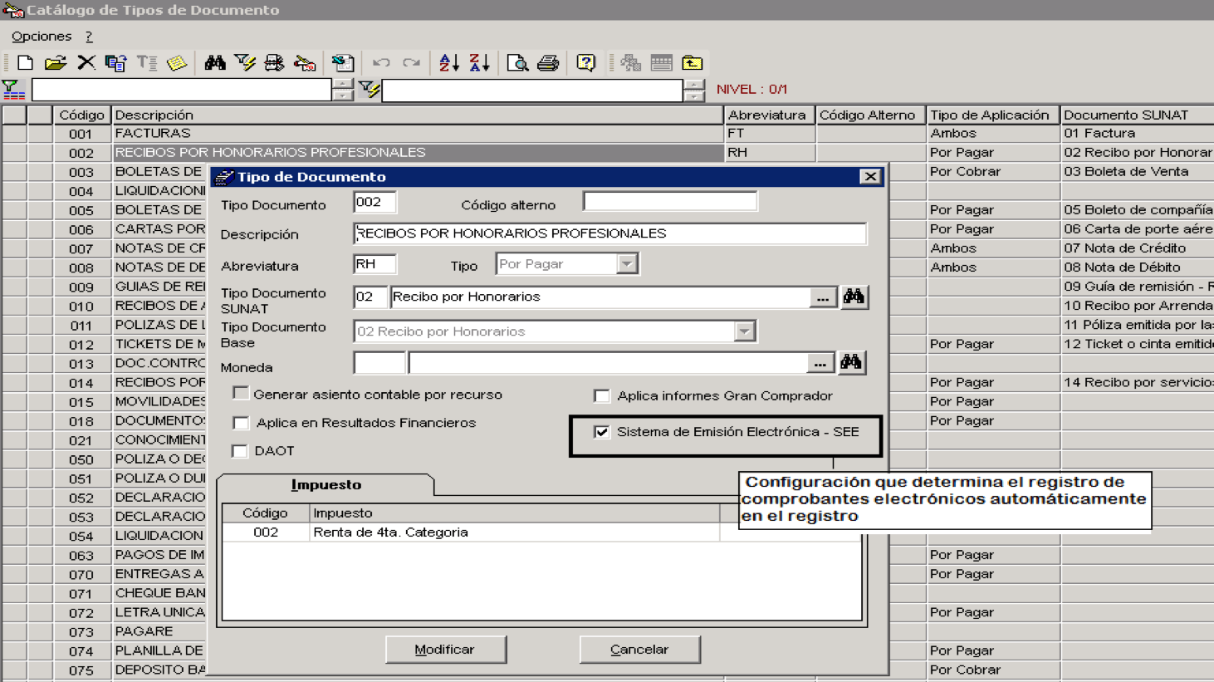This screenshot has width=1214, height=682.
Task: Open print preview magnifier icon
Action: coord(517,63)
